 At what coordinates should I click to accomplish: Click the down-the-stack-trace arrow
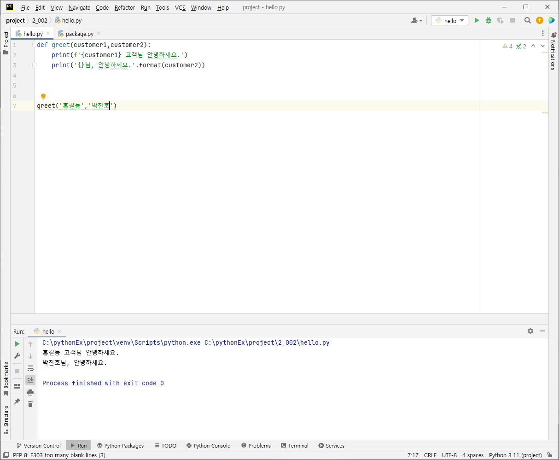point(30,356)
